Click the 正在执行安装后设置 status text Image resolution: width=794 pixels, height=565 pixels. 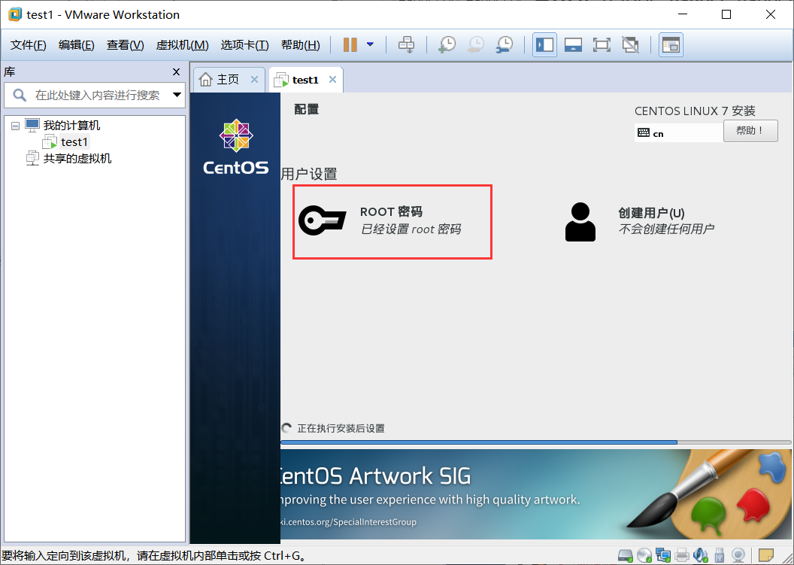click(x=341, y=429)
